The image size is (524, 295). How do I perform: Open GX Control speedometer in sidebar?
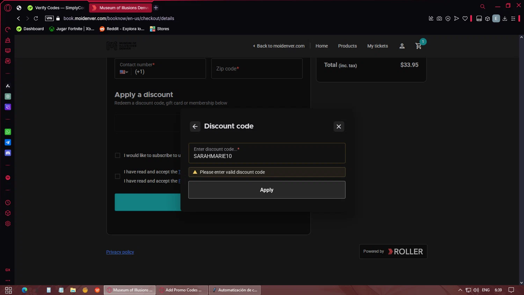8,29
